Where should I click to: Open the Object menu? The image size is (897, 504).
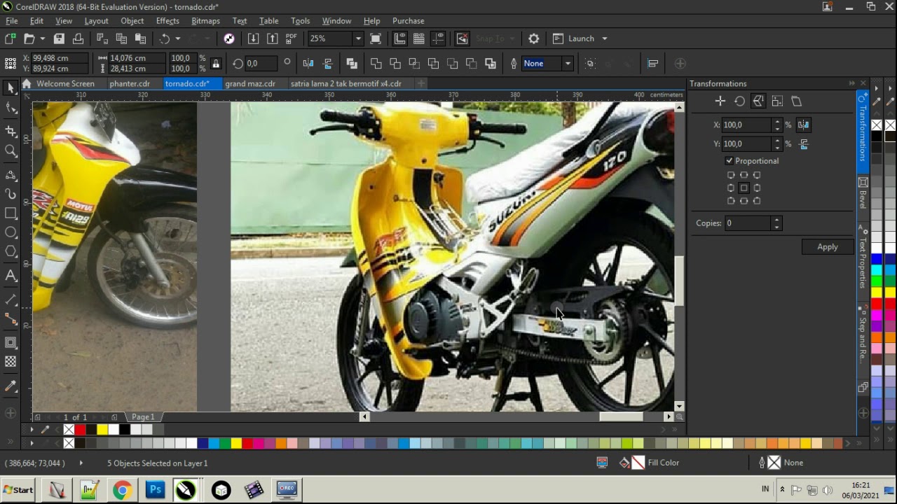click(x=132, y=21)
